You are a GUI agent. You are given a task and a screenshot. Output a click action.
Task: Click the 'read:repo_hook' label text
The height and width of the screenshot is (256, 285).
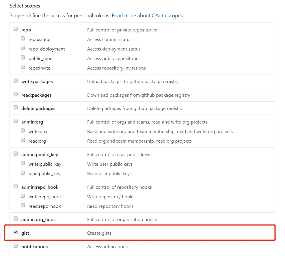tap(44, 206)
